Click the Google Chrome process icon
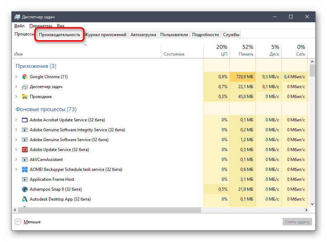The image size is (327, 242). point(25,77)
